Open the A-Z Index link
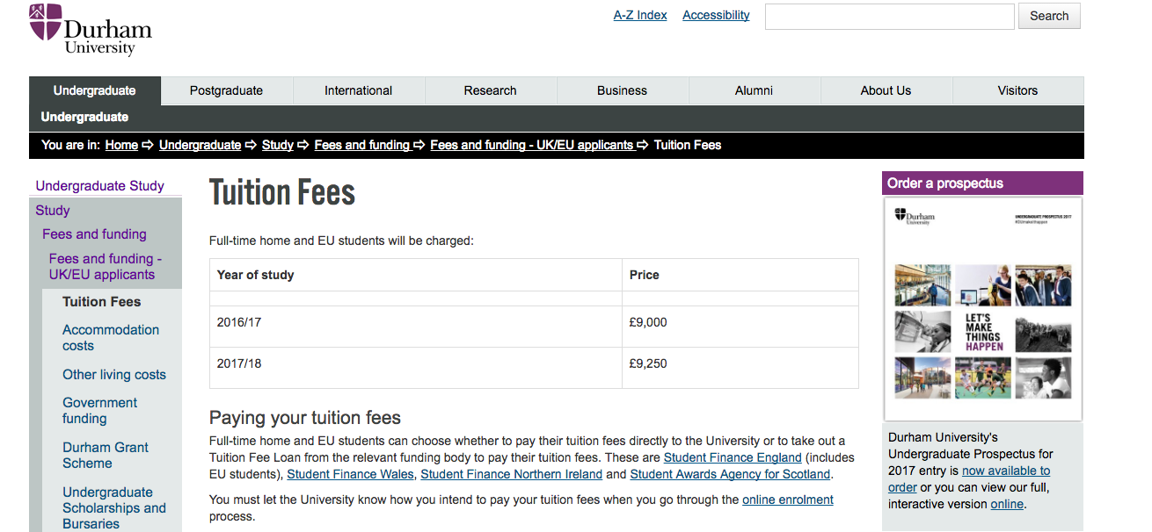This screenshot has height=532, width=1152. pyautogui.click(x=640, y=15)
